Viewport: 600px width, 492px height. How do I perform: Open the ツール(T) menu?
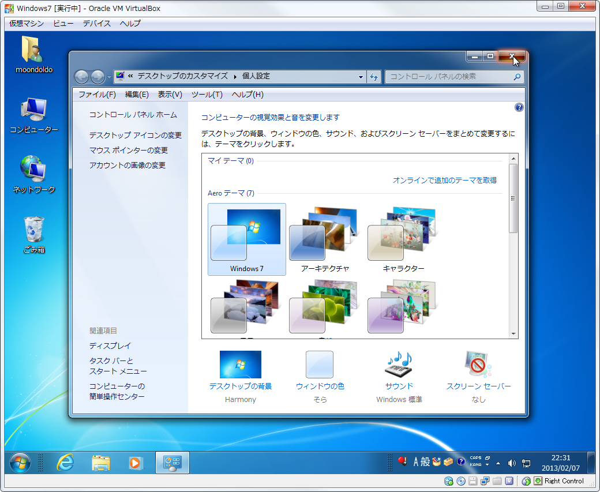[x=207, y=95]
